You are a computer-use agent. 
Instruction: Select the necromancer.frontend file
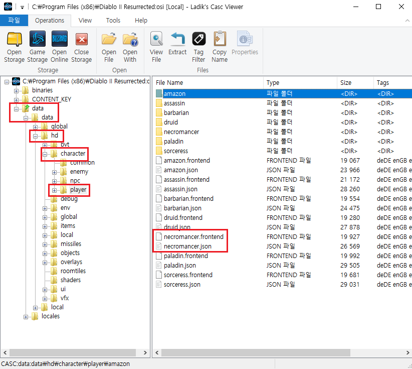[x=193, y=236]
